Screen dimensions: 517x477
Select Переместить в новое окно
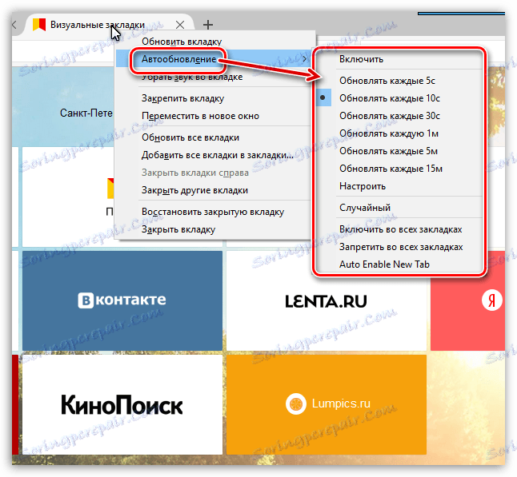click(x=214, y=116)
